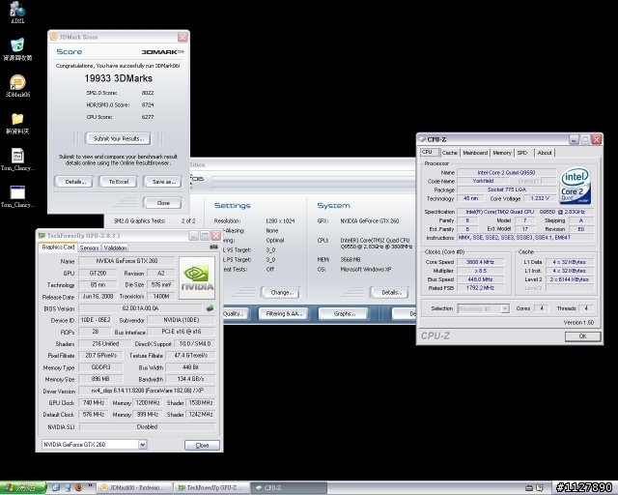Screen dimensions: 618x495
Task: Click the first quick launch icon on the taskbar
Action: pyautogui.click(x=56, y=487)
